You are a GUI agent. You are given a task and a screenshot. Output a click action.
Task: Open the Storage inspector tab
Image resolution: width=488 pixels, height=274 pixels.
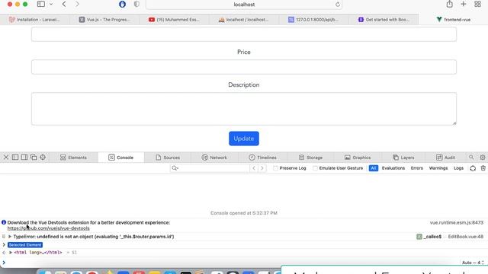[x=310, y=158]
